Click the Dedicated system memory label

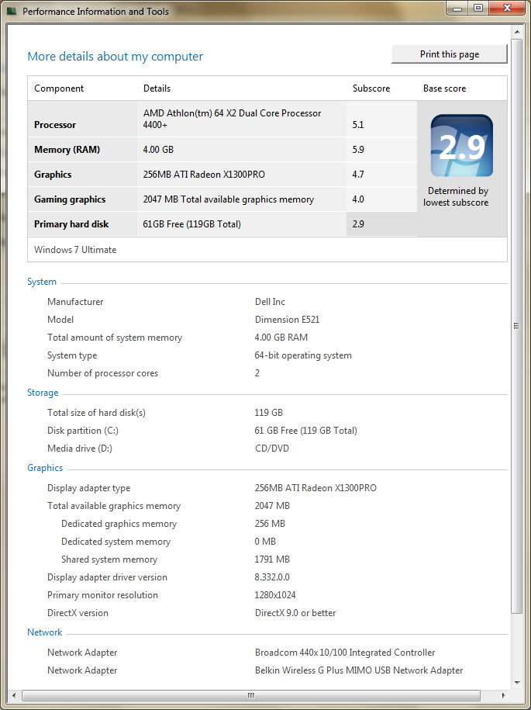pos(116,542)
